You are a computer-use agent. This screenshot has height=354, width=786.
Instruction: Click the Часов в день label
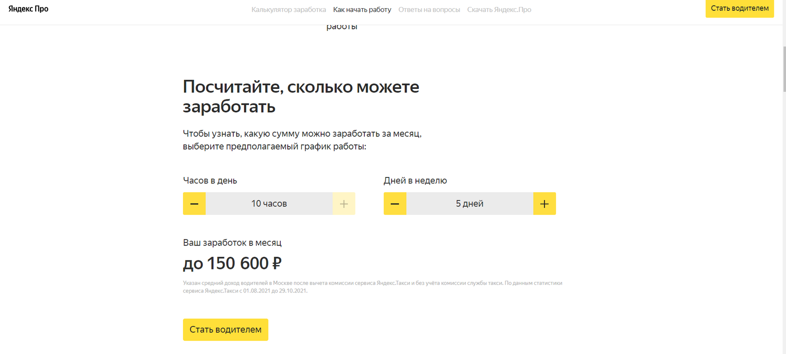[210, 180]
